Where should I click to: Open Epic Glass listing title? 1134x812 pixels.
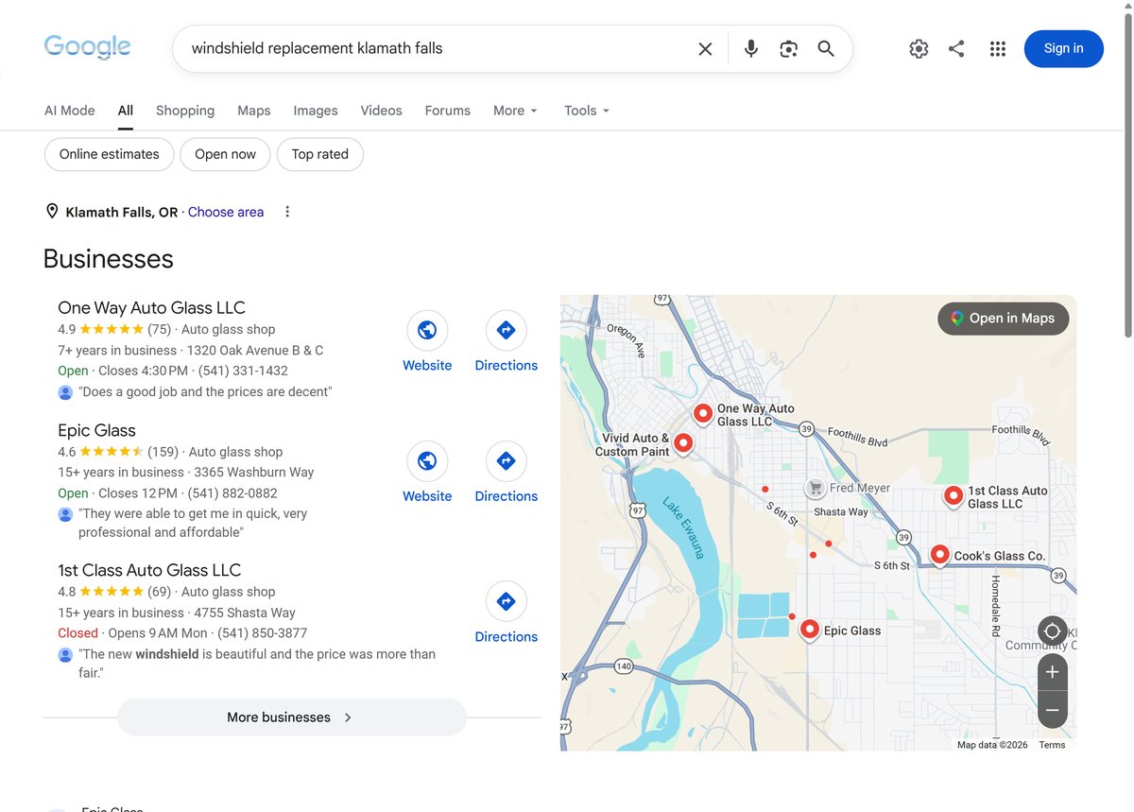click(96, 430)
